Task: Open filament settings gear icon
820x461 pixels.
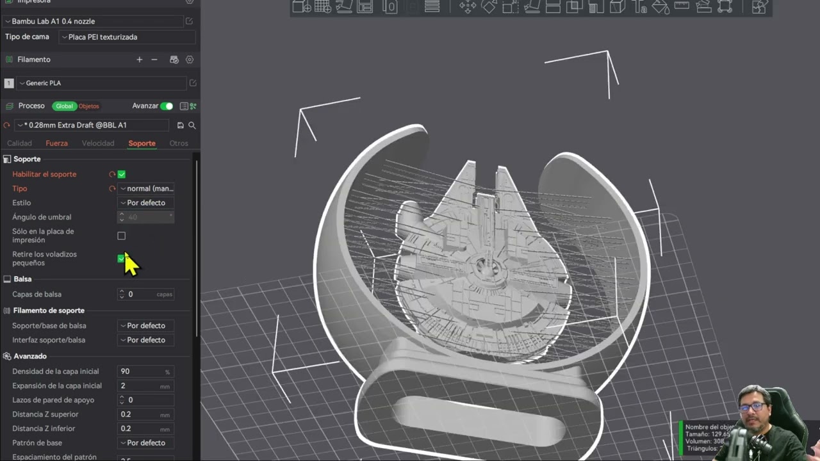Action: 190,60
